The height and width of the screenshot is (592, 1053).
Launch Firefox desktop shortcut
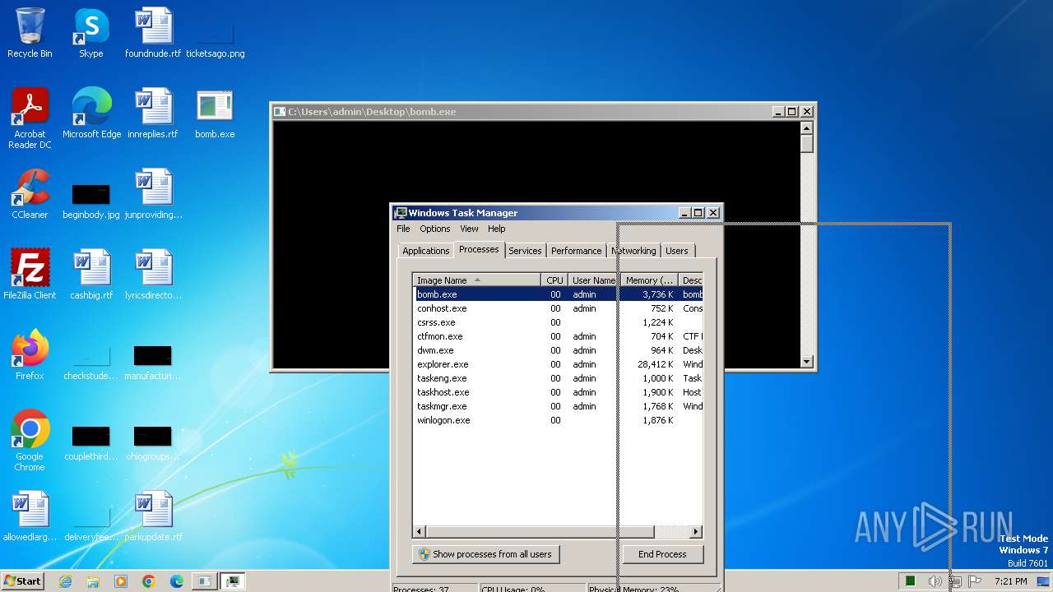pos(30,355)
